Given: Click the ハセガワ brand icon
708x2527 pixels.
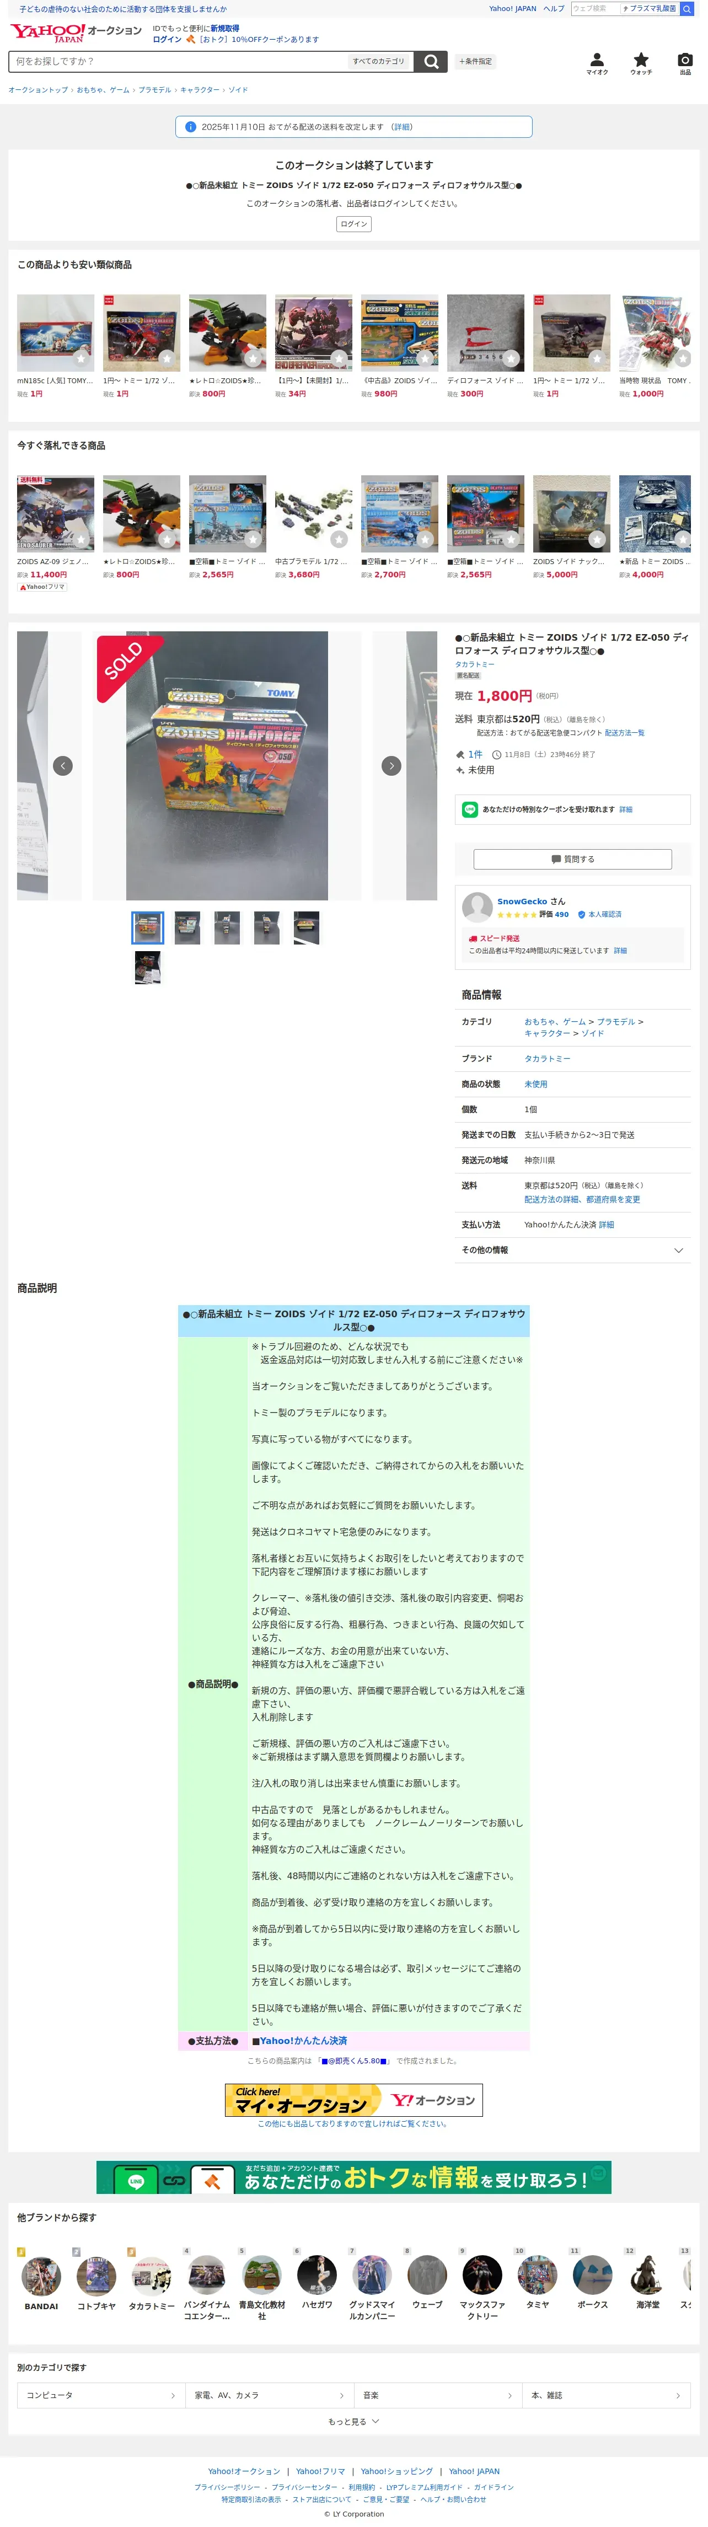Looking at the screenshot, I should pos(317,2275).
